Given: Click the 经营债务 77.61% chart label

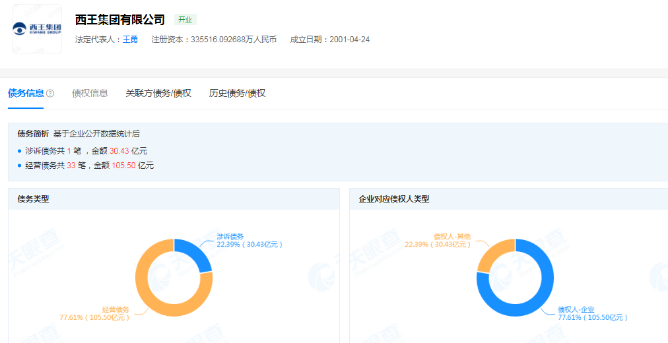Looking at the screenshot, I should click(94, 313).
